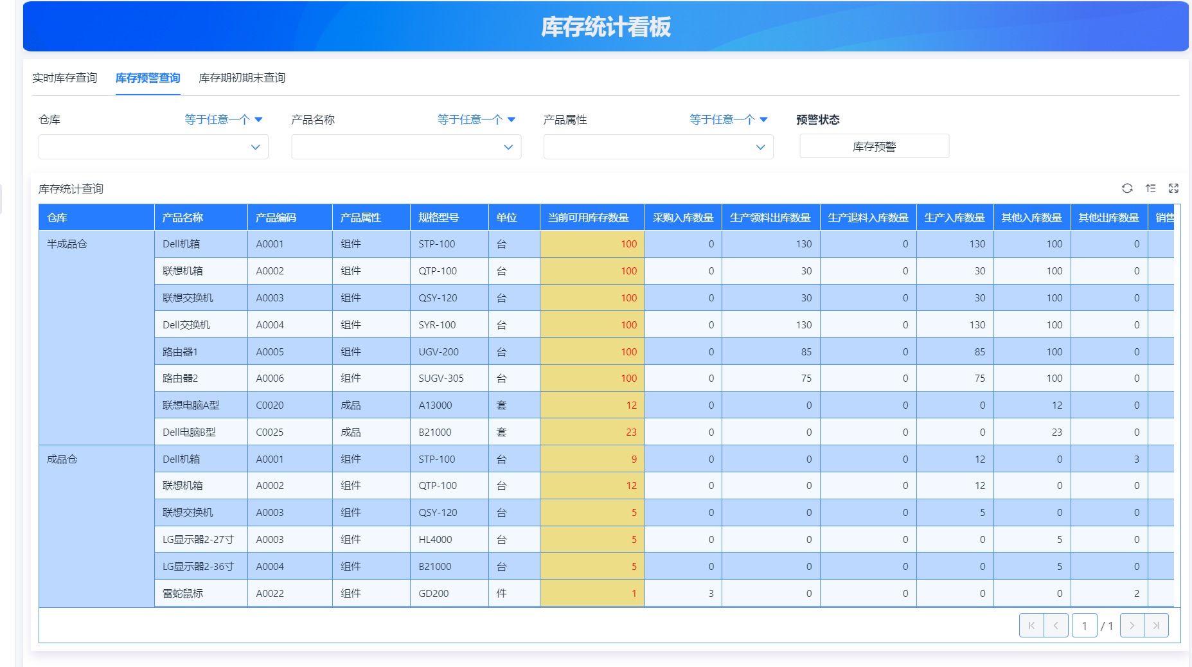
Task: Click spec model HL4000
Action: coord(436,539)
